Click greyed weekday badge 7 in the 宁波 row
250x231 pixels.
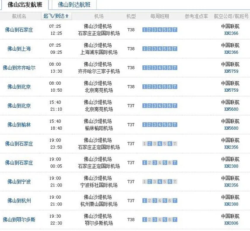tap(175, 181)
